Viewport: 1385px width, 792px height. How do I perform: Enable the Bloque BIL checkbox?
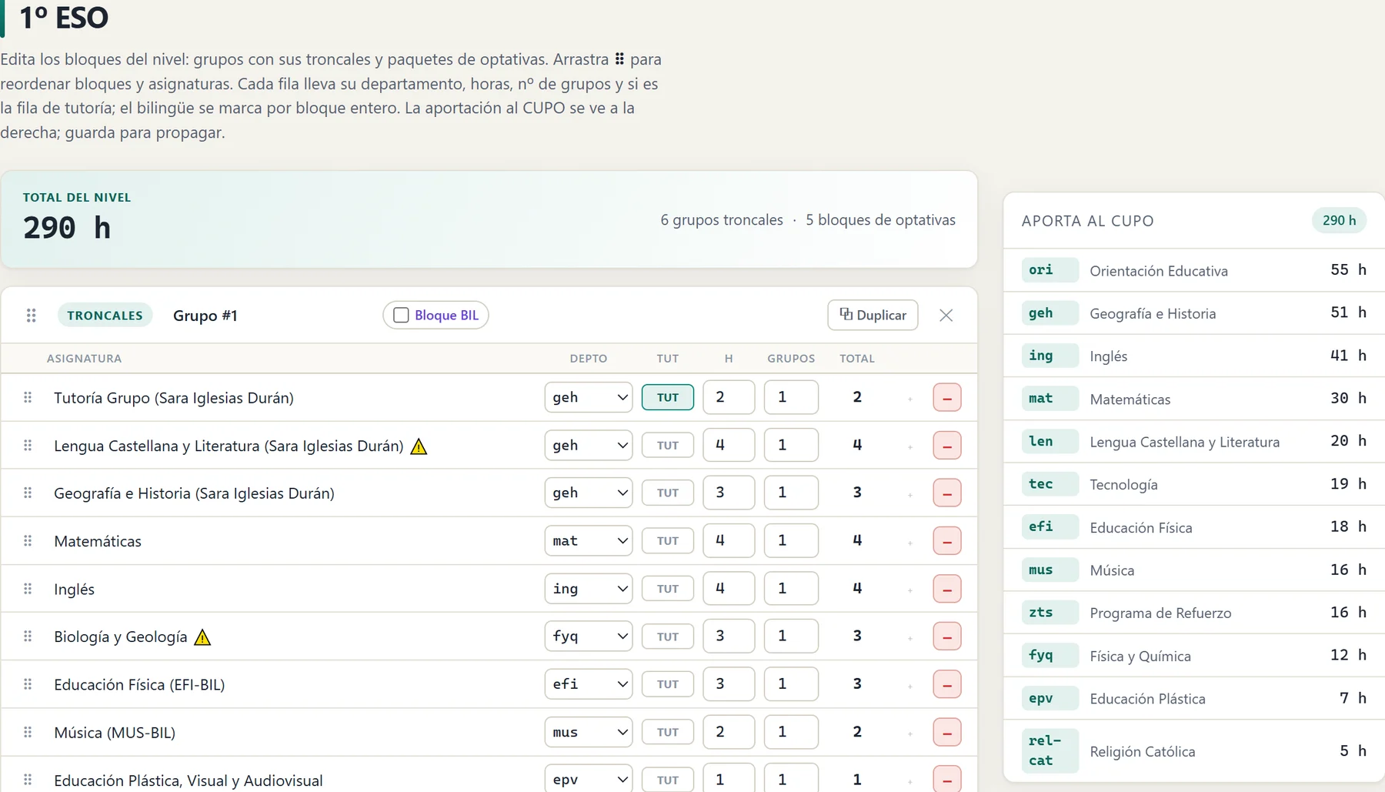coord(401,316)
